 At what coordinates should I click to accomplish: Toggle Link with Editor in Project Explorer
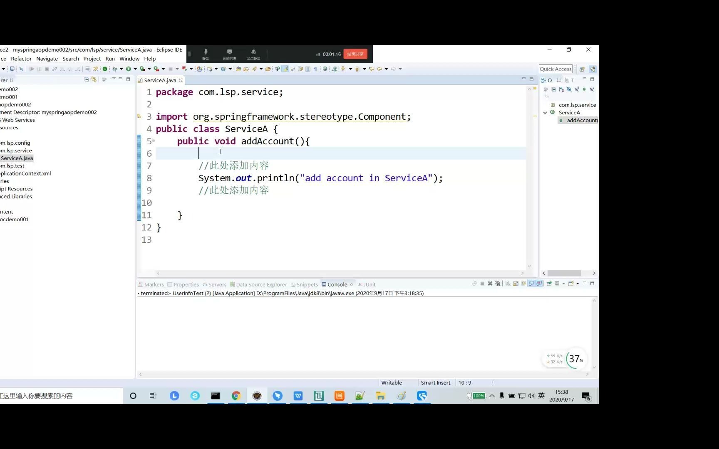click(94, 79)
